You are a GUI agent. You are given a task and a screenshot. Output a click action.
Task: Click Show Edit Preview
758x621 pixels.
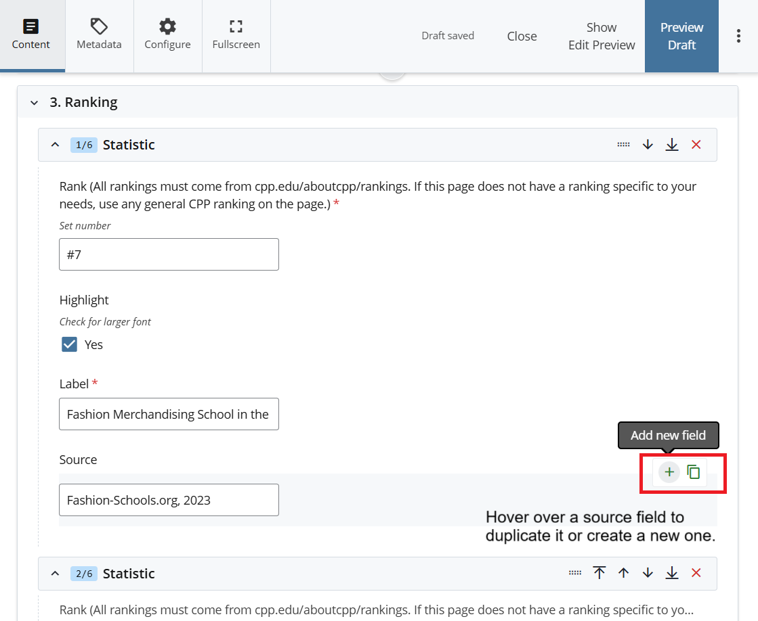coord(602,37)
